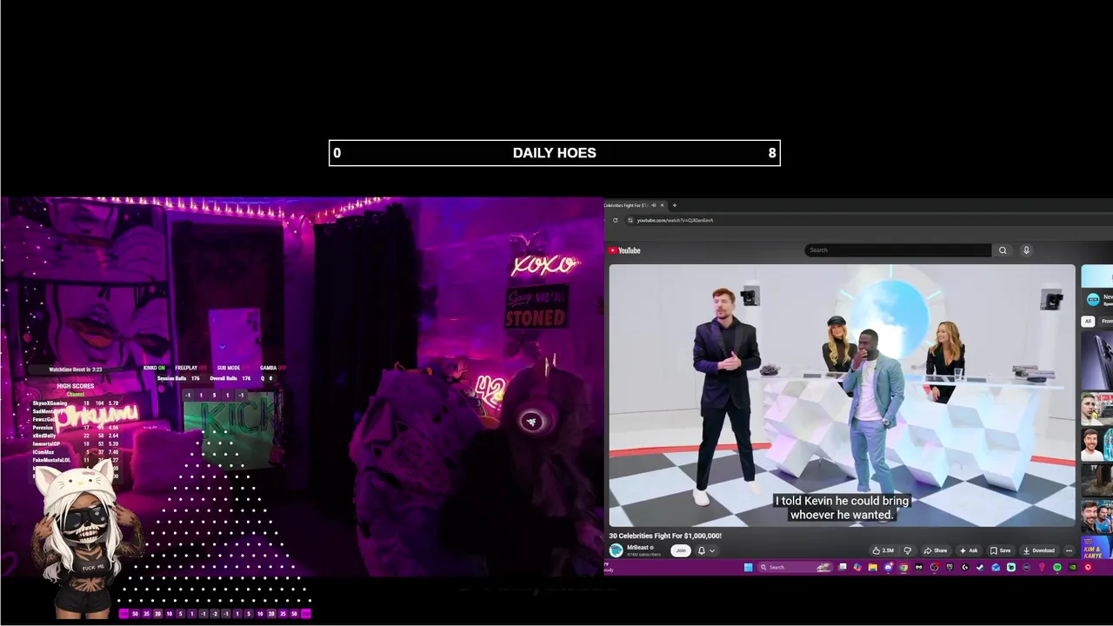Open NVIDIA app from the taskbar
1113x626 pixels.
click(x=1073, y=567)
